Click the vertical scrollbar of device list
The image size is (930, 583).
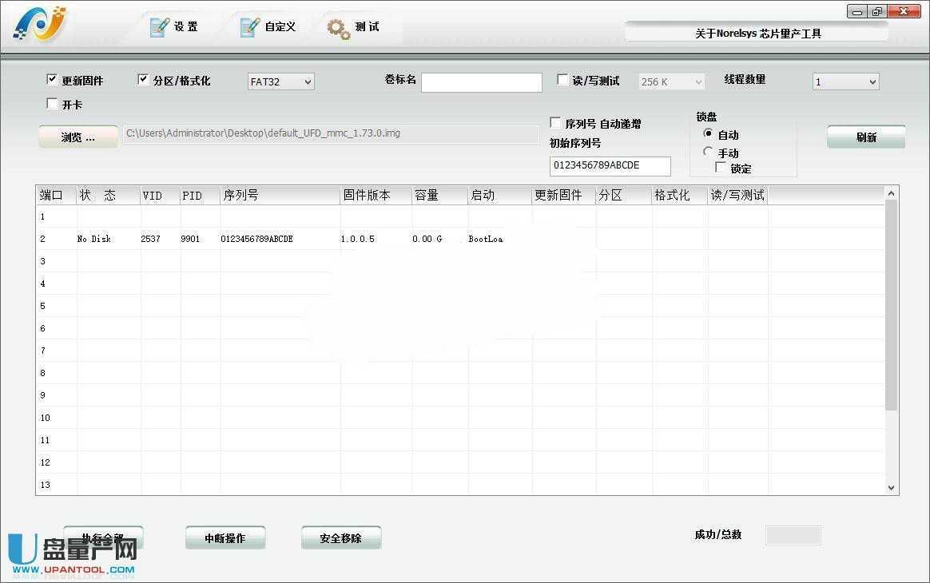coord(891,303)
